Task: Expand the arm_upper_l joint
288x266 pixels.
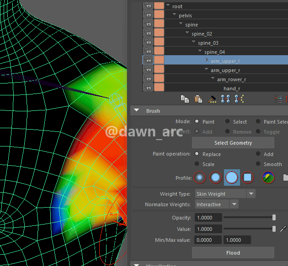Action: point(207,60)
